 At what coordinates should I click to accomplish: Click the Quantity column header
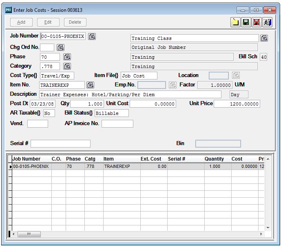click(218, 159)
